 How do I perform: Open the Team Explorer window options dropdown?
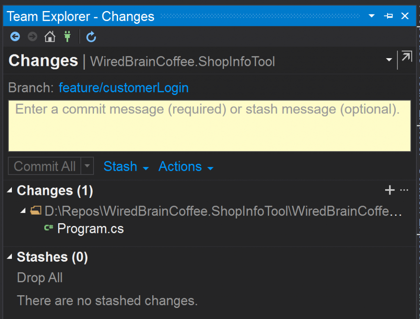coord(372,16)
